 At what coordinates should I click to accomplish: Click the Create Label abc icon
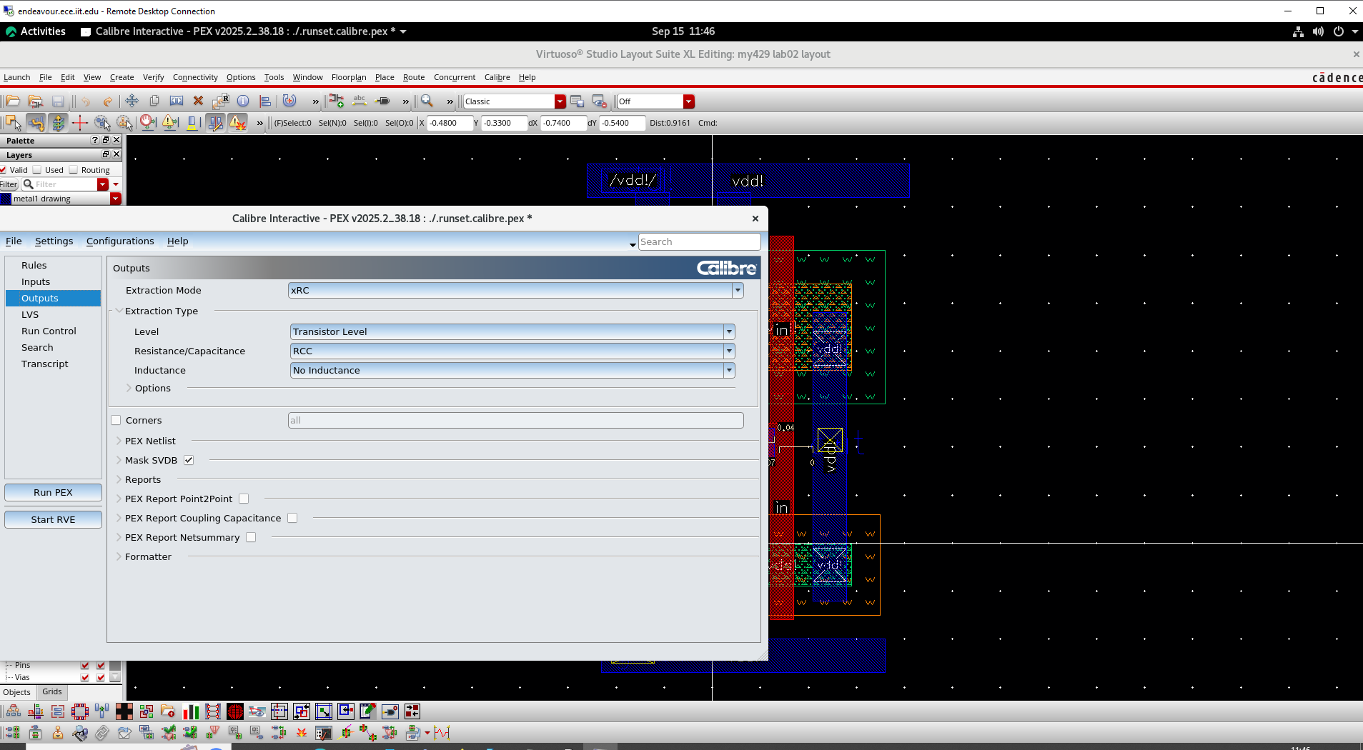360,101
